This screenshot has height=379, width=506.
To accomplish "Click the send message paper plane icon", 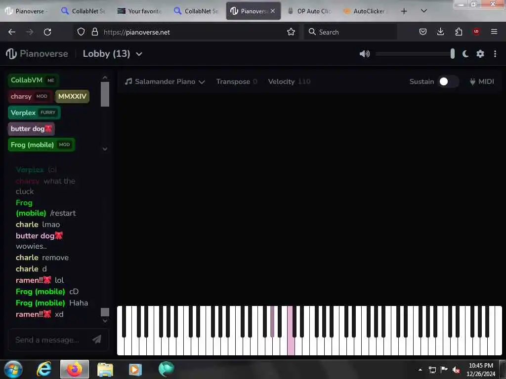I will (x=97, y=339).
